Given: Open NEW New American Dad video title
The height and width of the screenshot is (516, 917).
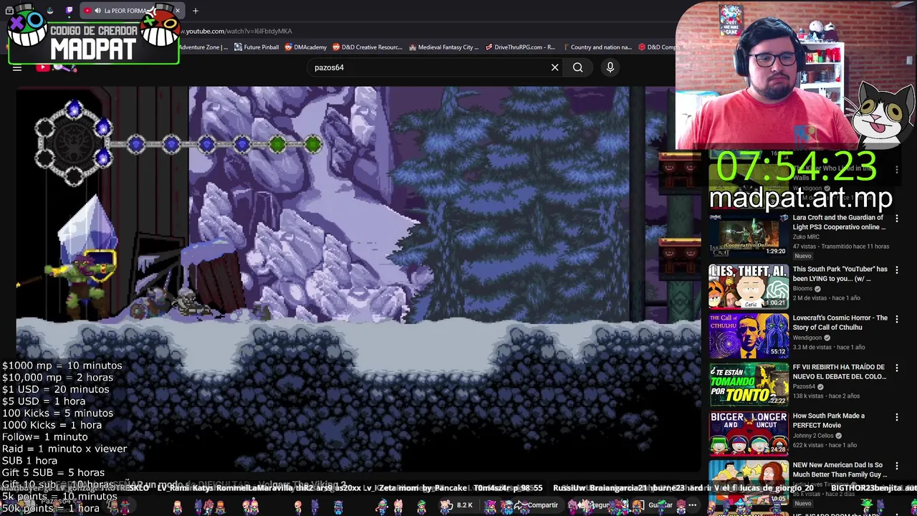Looking at the screenshot, I should (840, 469).
